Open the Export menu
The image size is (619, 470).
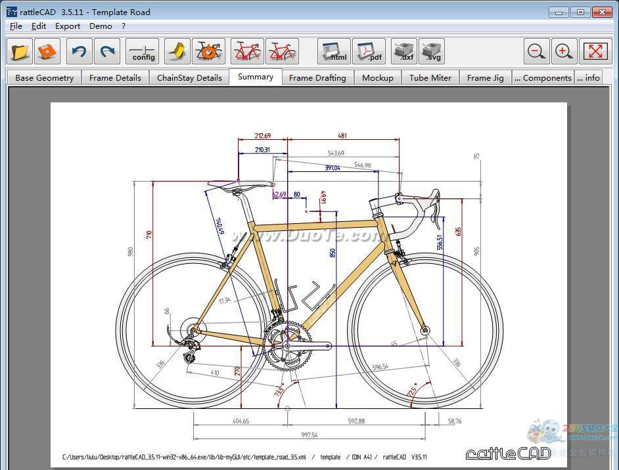(68, 26)
